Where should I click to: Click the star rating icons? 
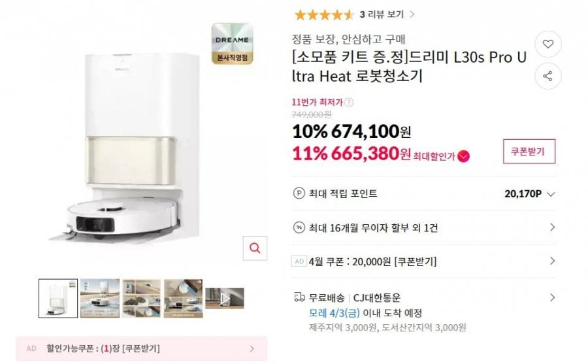pos(324,14)
